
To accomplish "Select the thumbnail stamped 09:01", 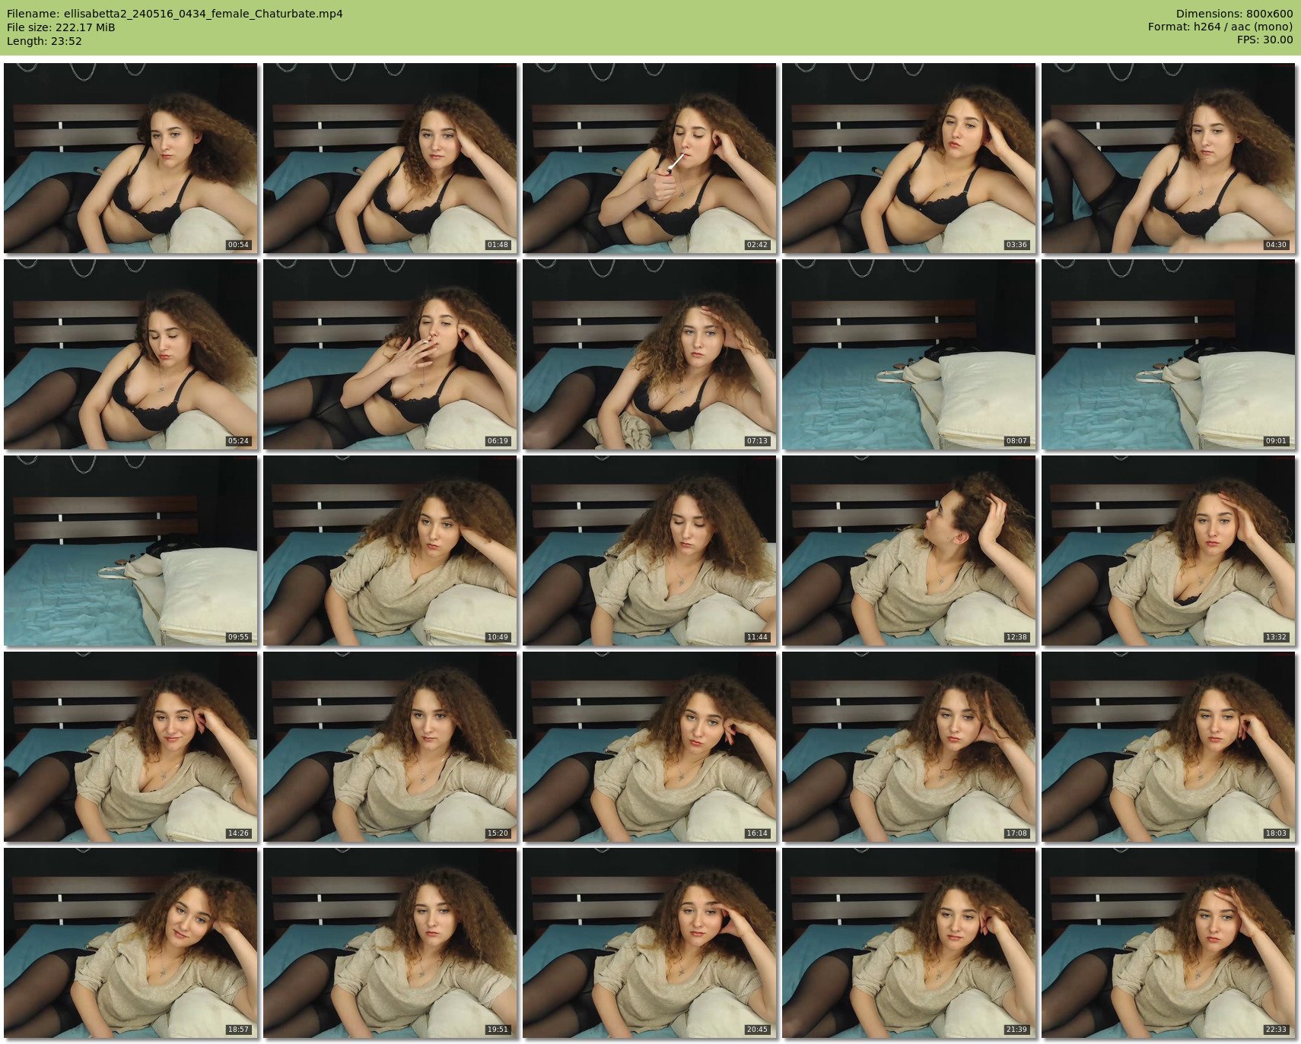I will [1168, 354].
